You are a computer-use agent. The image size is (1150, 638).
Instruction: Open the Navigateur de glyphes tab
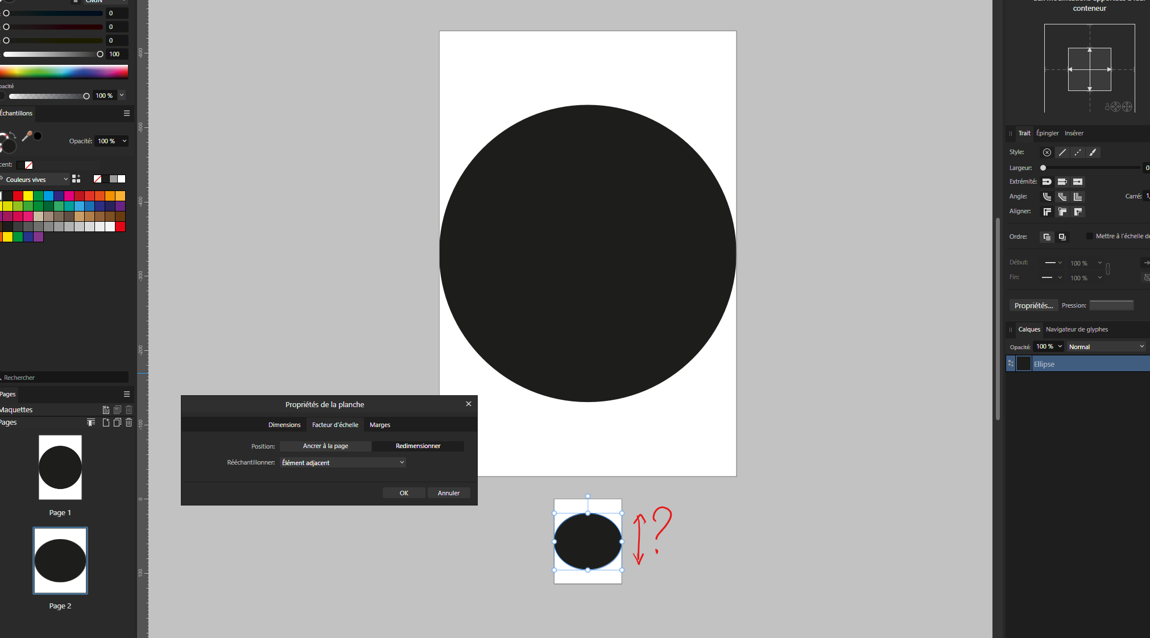pyautogui.click(x=1077, y=329)
